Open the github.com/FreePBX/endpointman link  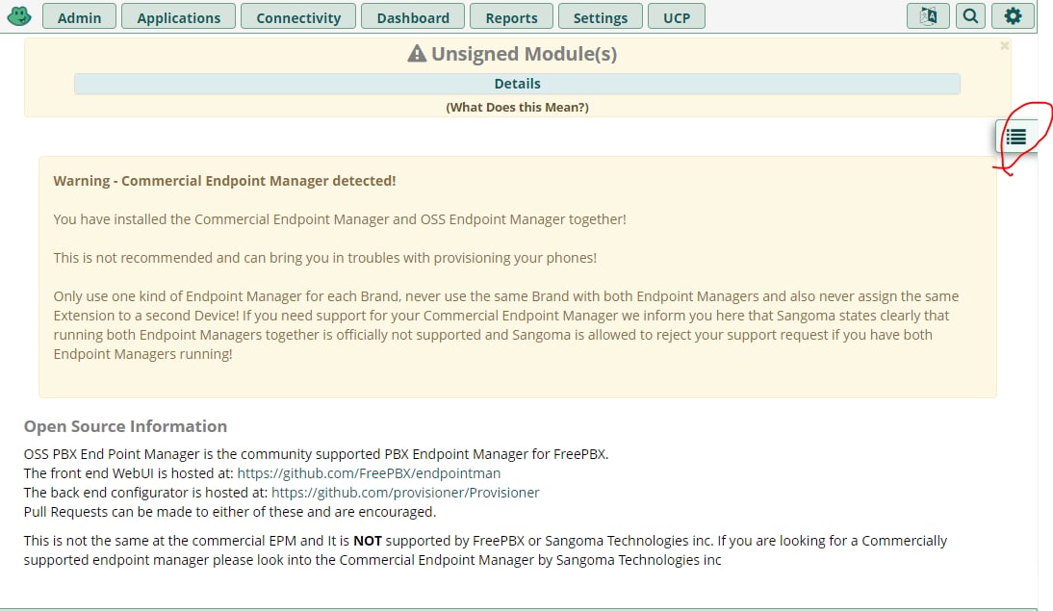pyautogui.click(x=369, y=473)
